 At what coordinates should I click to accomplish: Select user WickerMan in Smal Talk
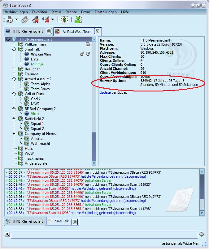(x=41, y=54)
